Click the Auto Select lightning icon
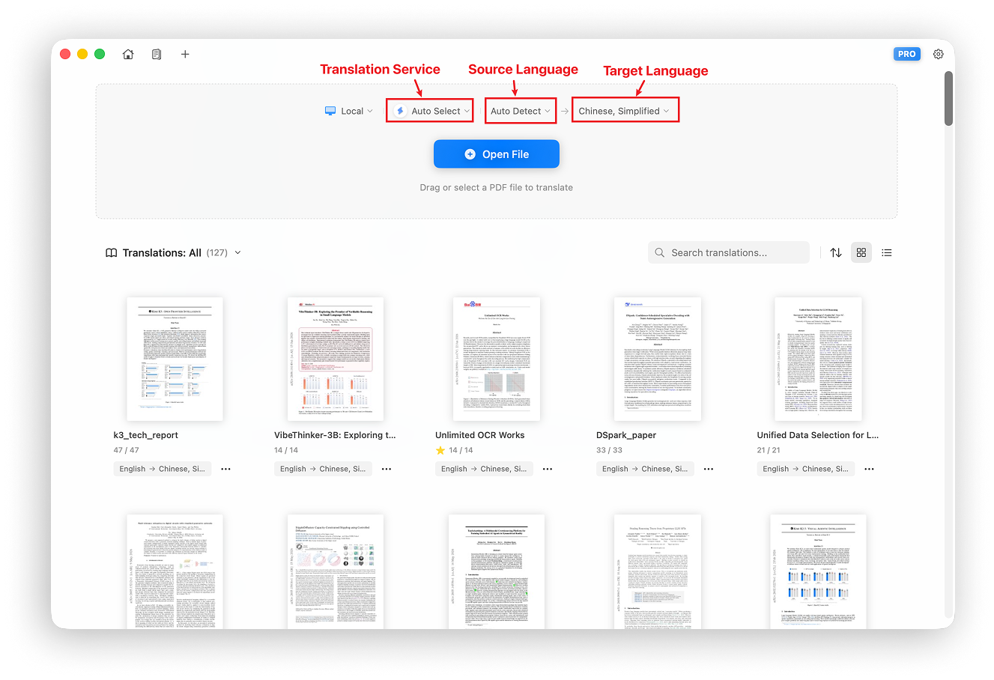 point(400,111)
